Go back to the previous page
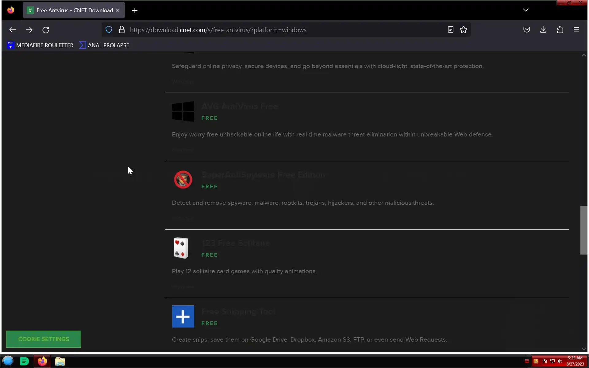The height and width of the screenshot is (368, 589). [12, 30]
